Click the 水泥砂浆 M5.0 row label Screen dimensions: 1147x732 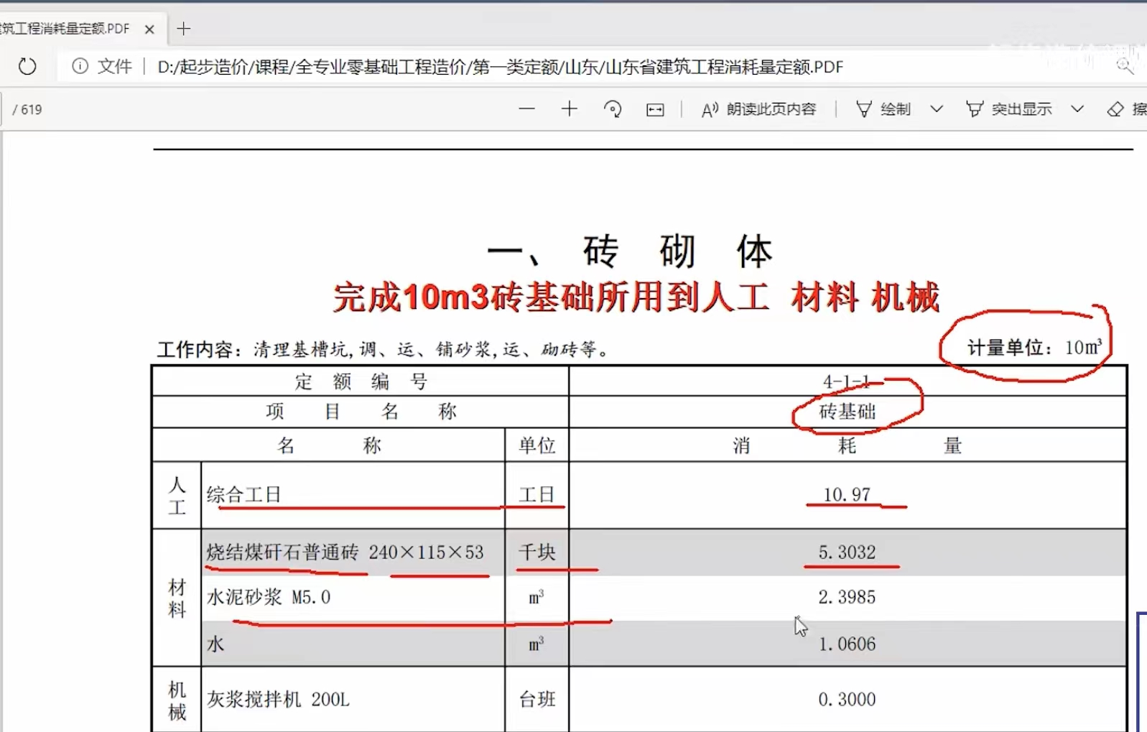[269, 597]
